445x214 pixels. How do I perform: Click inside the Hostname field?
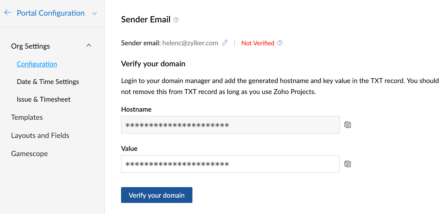pyautogui.click(x=230, y=125)
